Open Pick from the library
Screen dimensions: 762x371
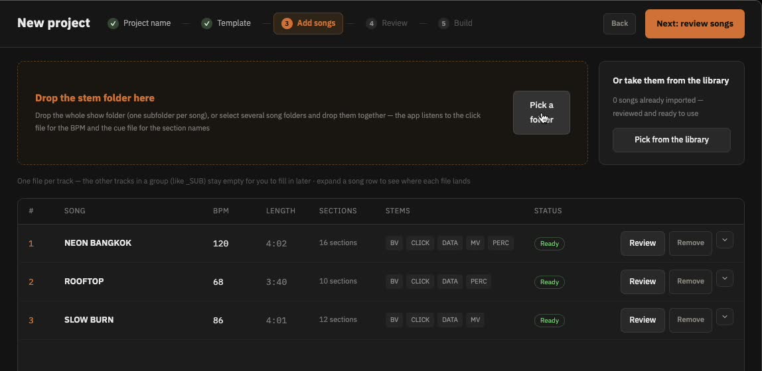click(672, 140)
